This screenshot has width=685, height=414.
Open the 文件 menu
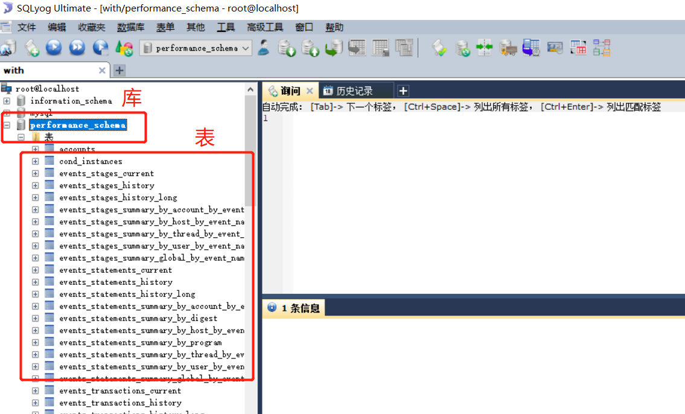[26, 27]
